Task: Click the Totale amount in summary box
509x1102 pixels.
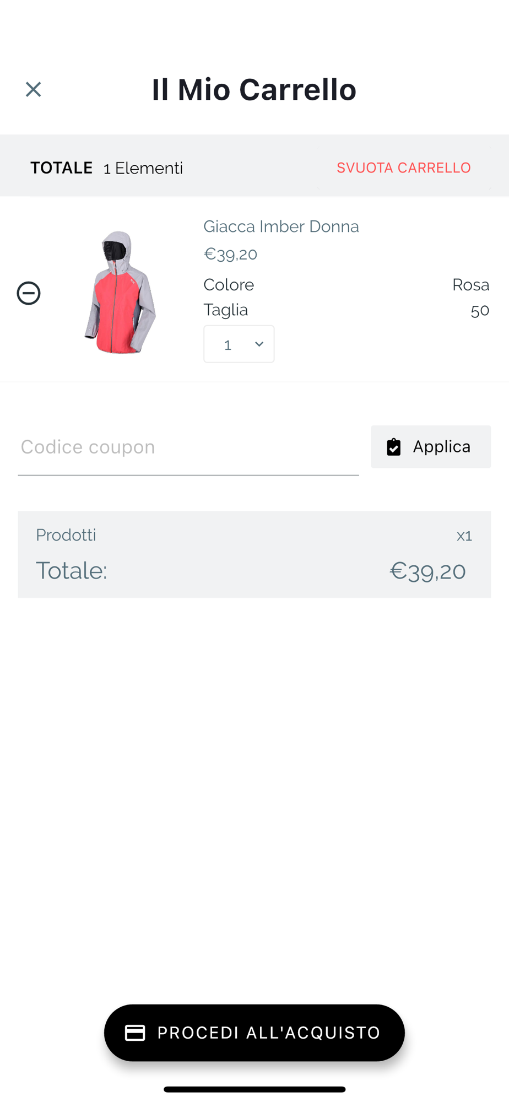Action: tap(427, 571)
